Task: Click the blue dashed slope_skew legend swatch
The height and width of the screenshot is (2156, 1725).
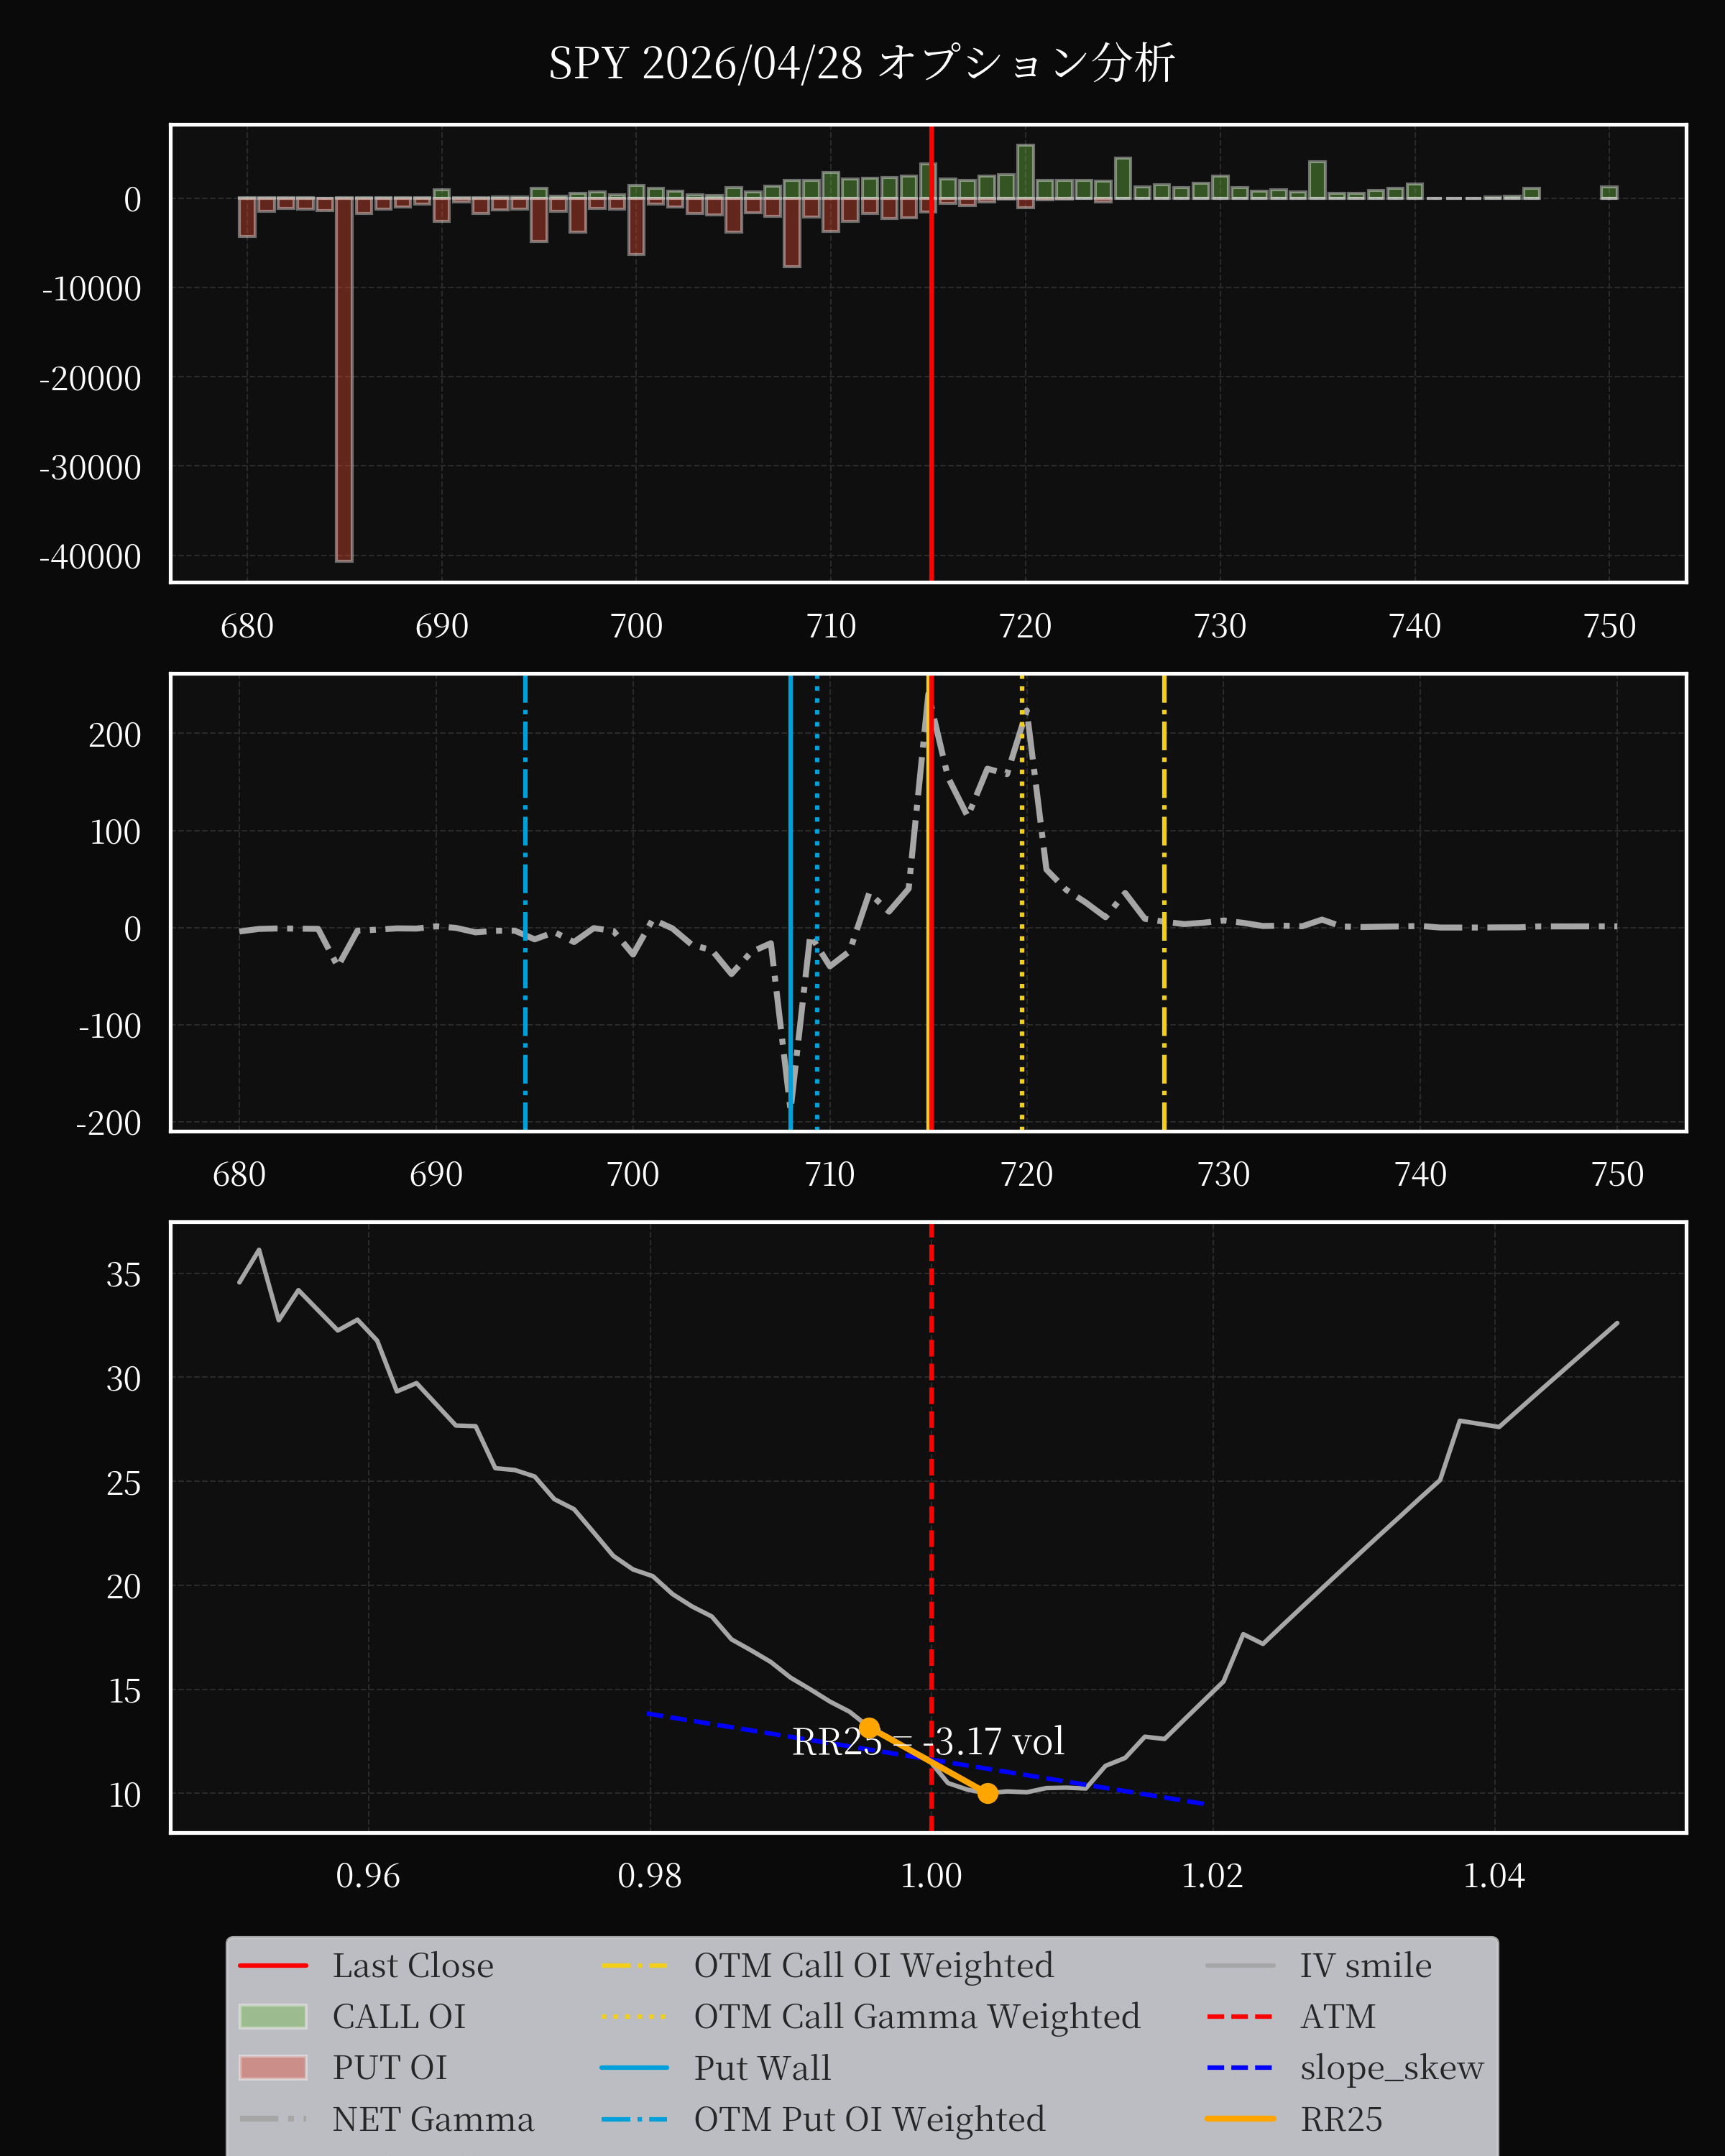Action: (1240, 2067)
